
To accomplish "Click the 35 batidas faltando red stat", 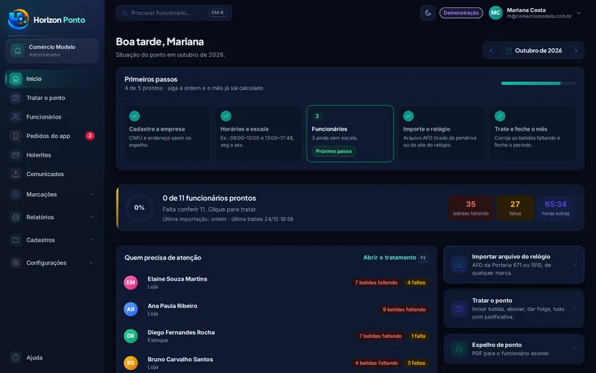I will pyautogui.click(x=471, y=208).
